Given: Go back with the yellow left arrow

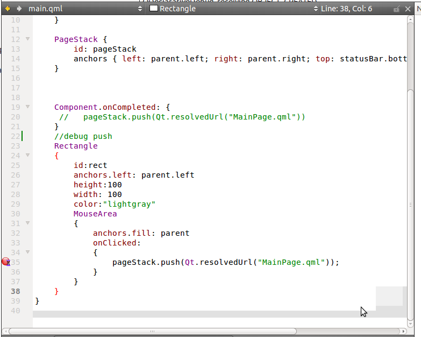Looking at the screenshot, I should (8, 9).
